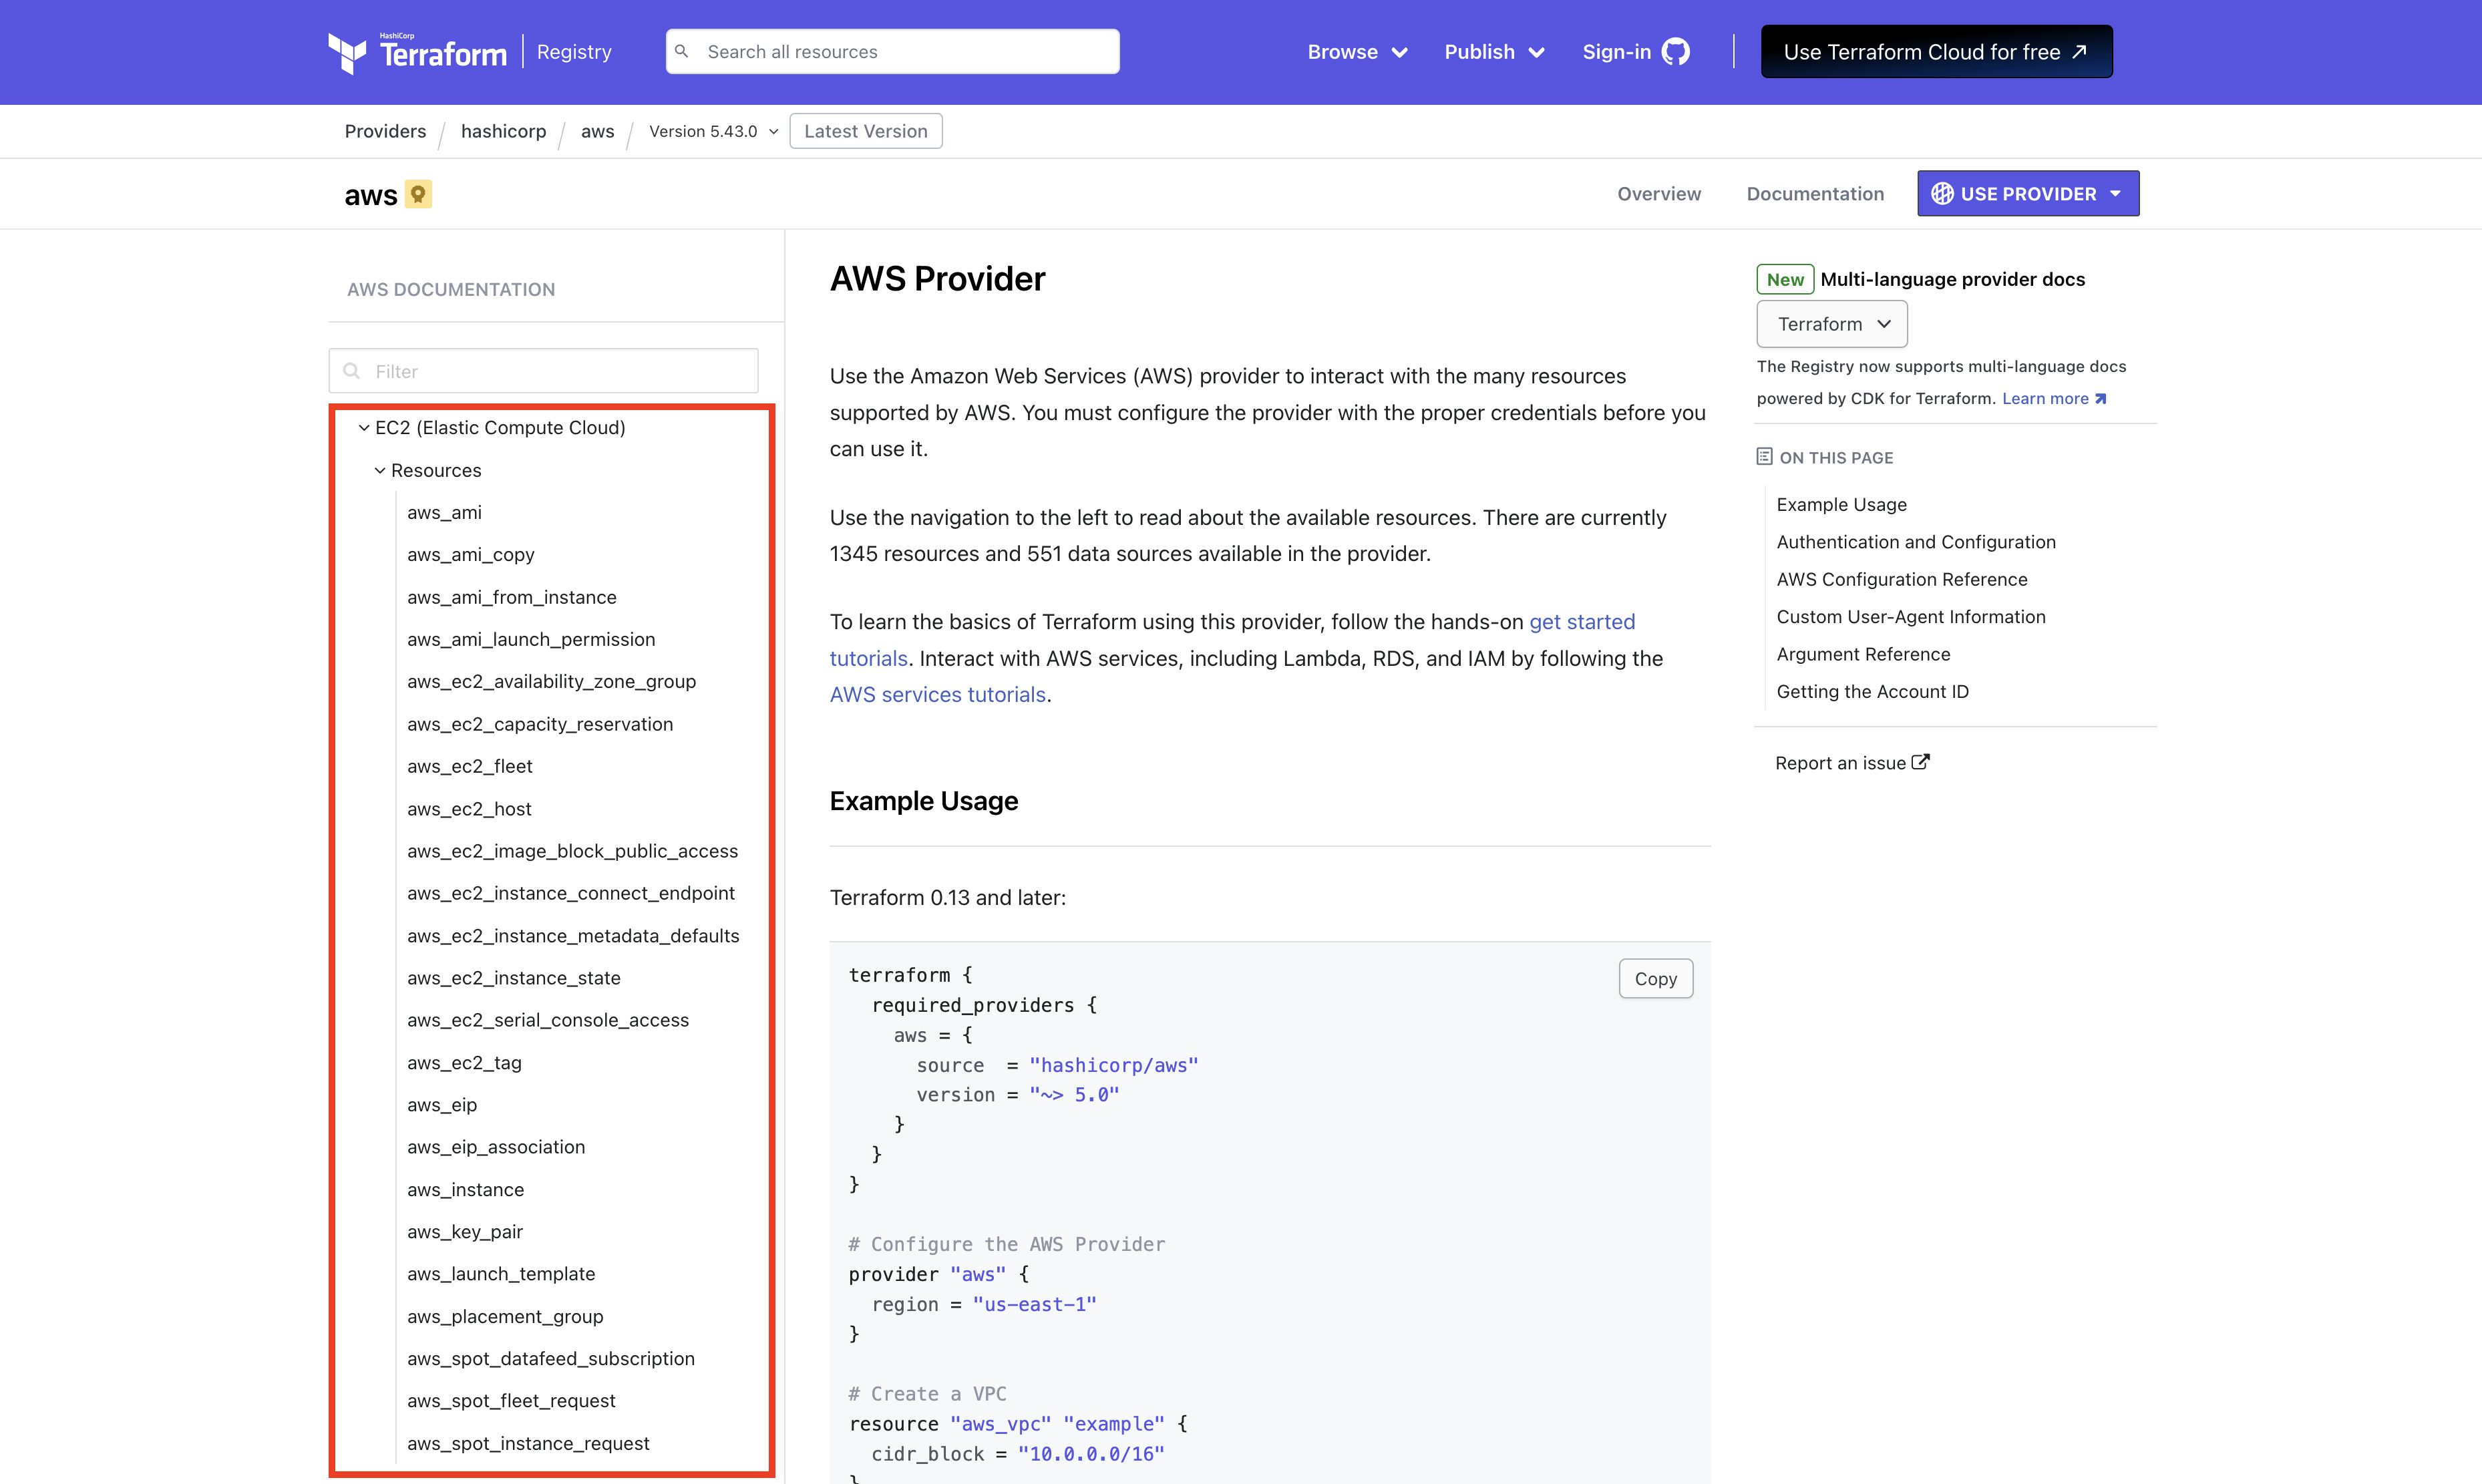Copy the example code block
2482x1484 pixels.
click(1656, 979)
